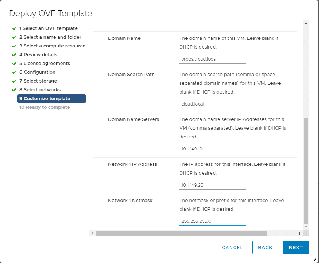Screen dimensions: 319x263
Task: Click the Network 1 IP Address field
Action: [x=212, y=185]
